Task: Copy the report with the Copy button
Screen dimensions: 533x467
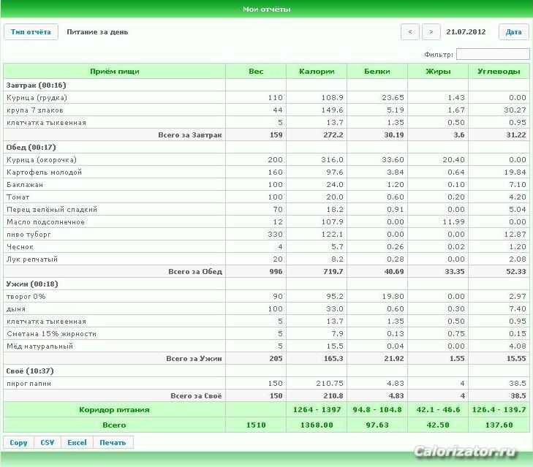Action: pos(18,443)
